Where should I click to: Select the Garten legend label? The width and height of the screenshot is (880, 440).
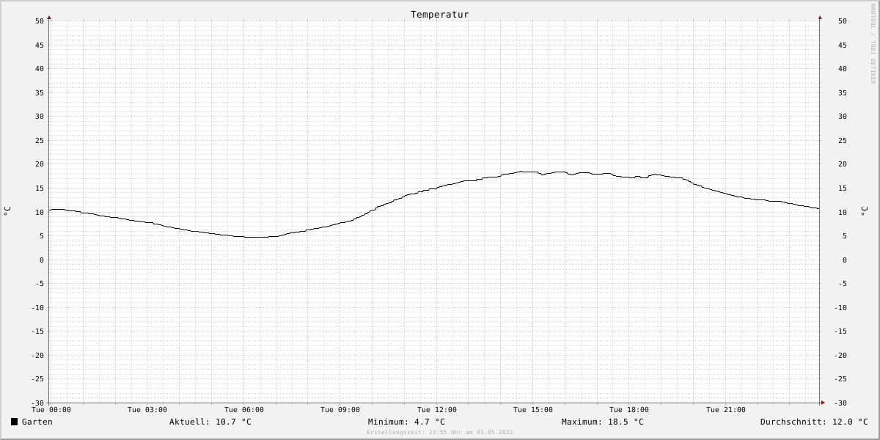pos(37,422)
